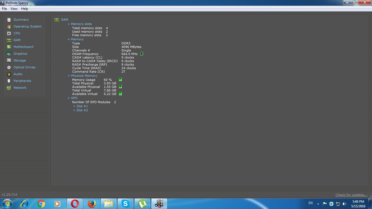
Task: Open the File menu
Action: pos(4,9)
